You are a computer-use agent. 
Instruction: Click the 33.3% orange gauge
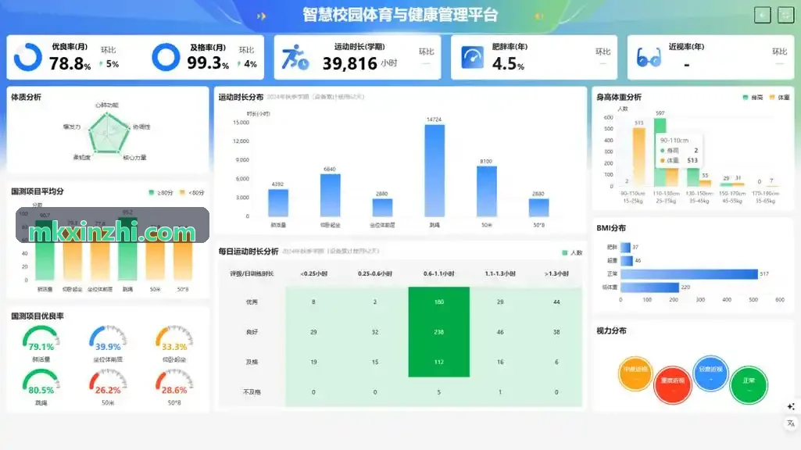[173, 338]
